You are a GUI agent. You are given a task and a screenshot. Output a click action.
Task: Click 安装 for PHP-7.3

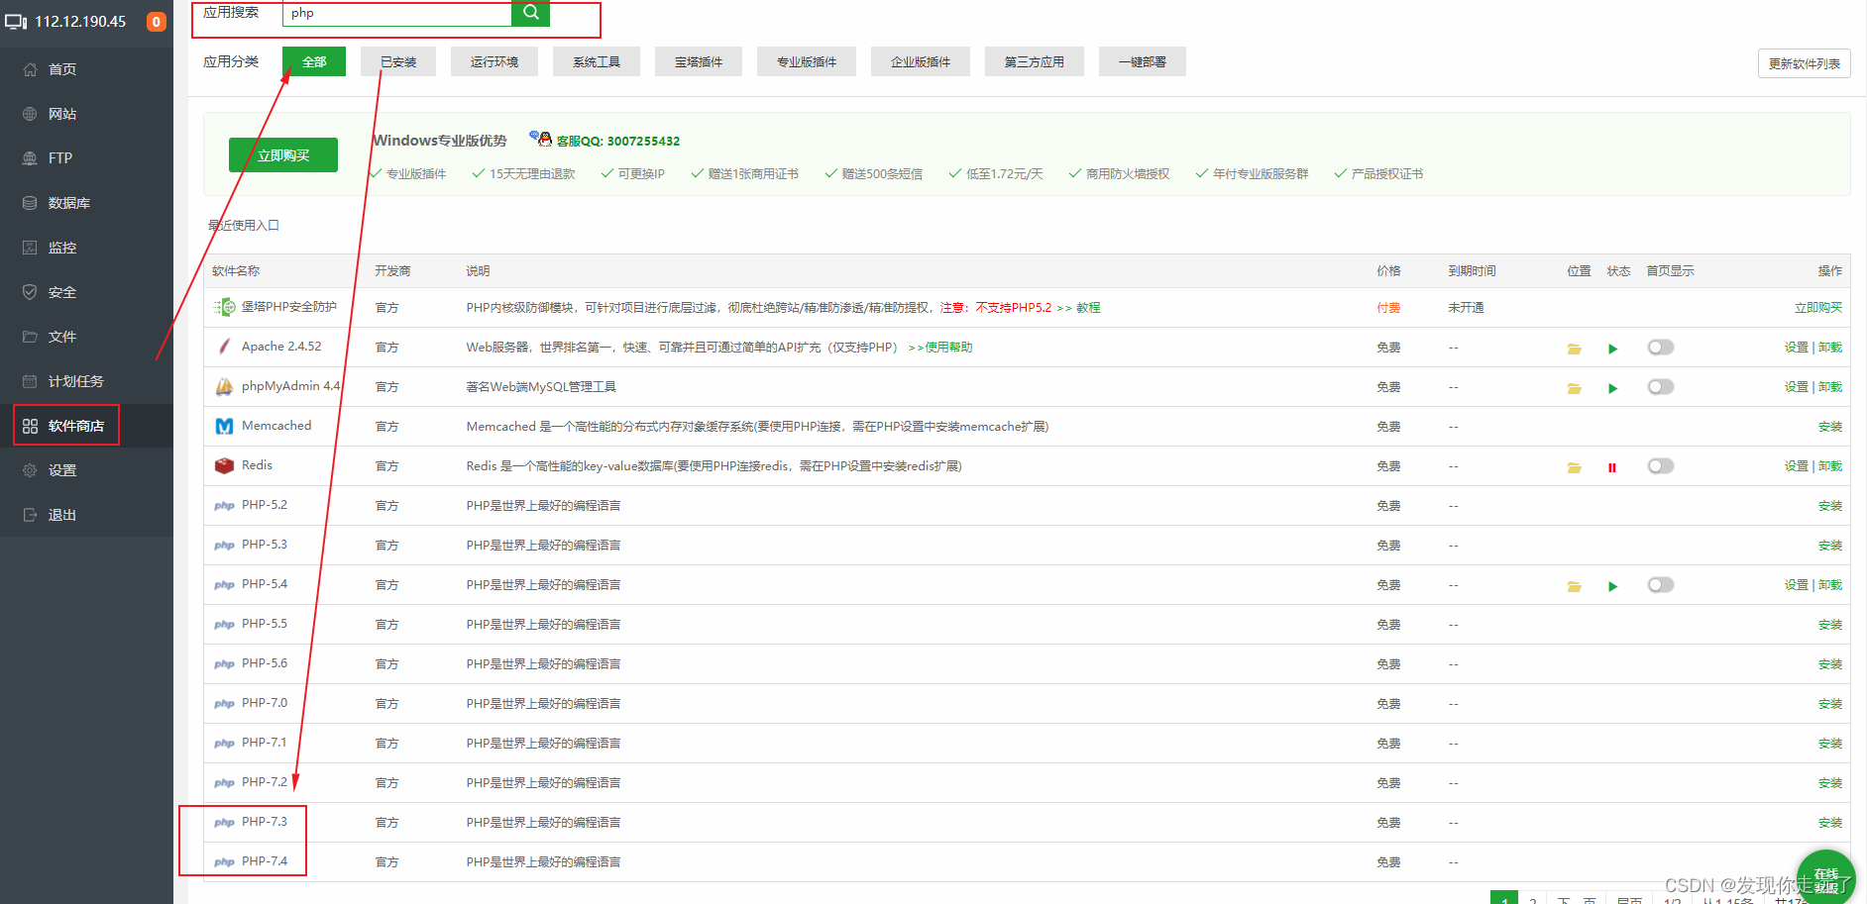click(1830, 823)
